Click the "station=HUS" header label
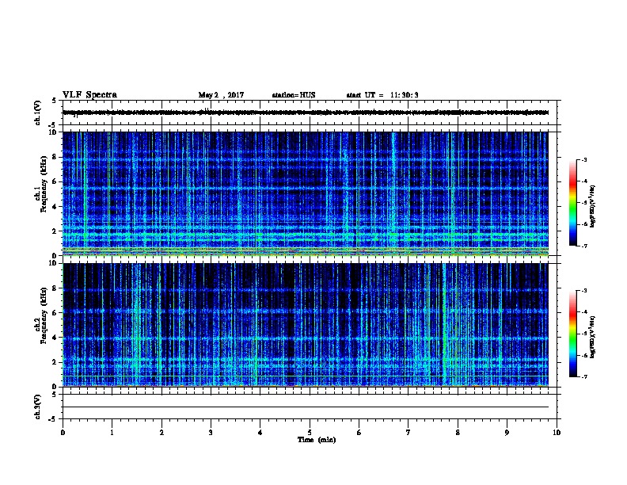The height and width of the screenshot is (485, 627). (294, 95)
